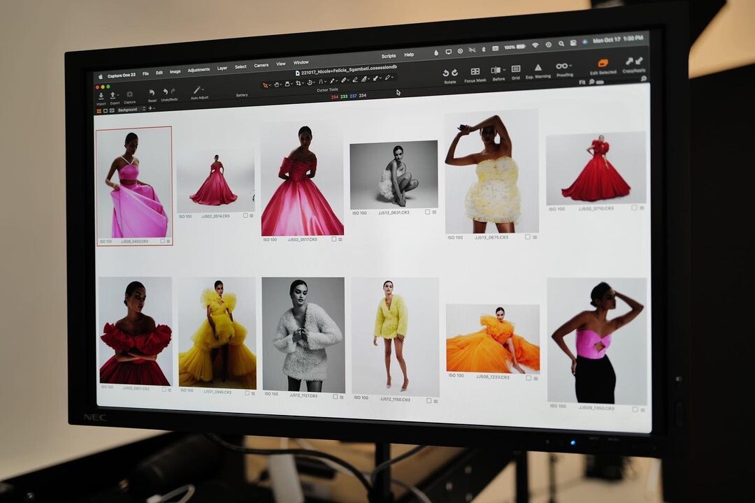
Task: Toggle the Focus Mask icon
Action: coord(475,72)
